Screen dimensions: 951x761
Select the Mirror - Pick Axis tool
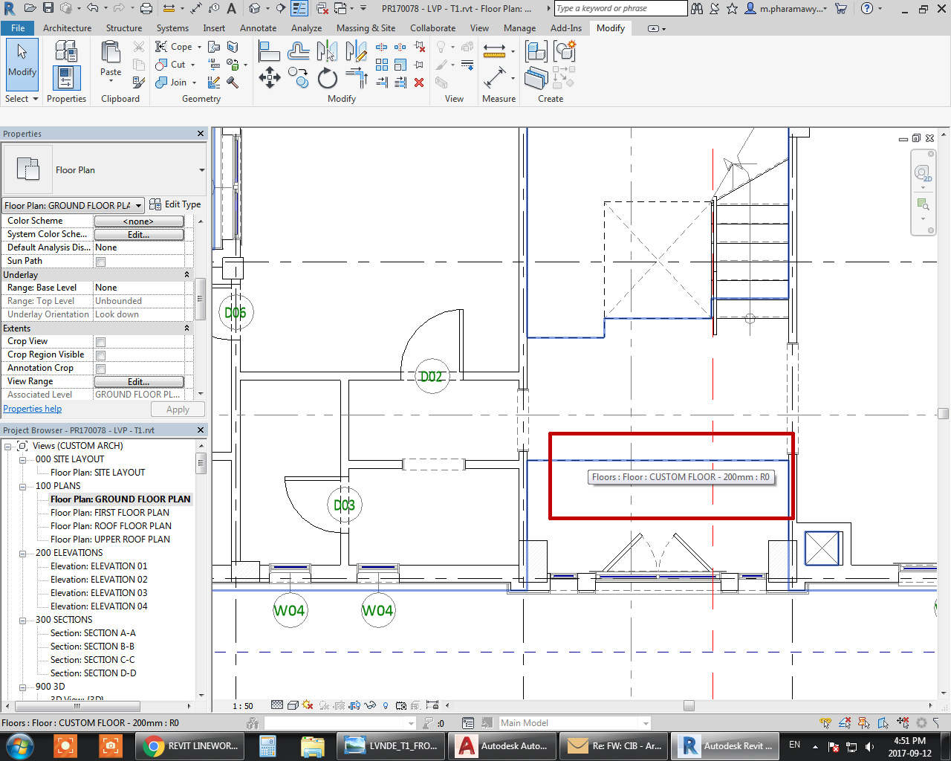click(x=328, y=51)
